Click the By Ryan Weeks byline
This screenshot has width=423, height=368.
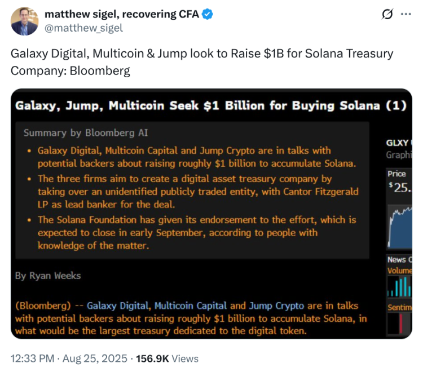pos(48,276)
